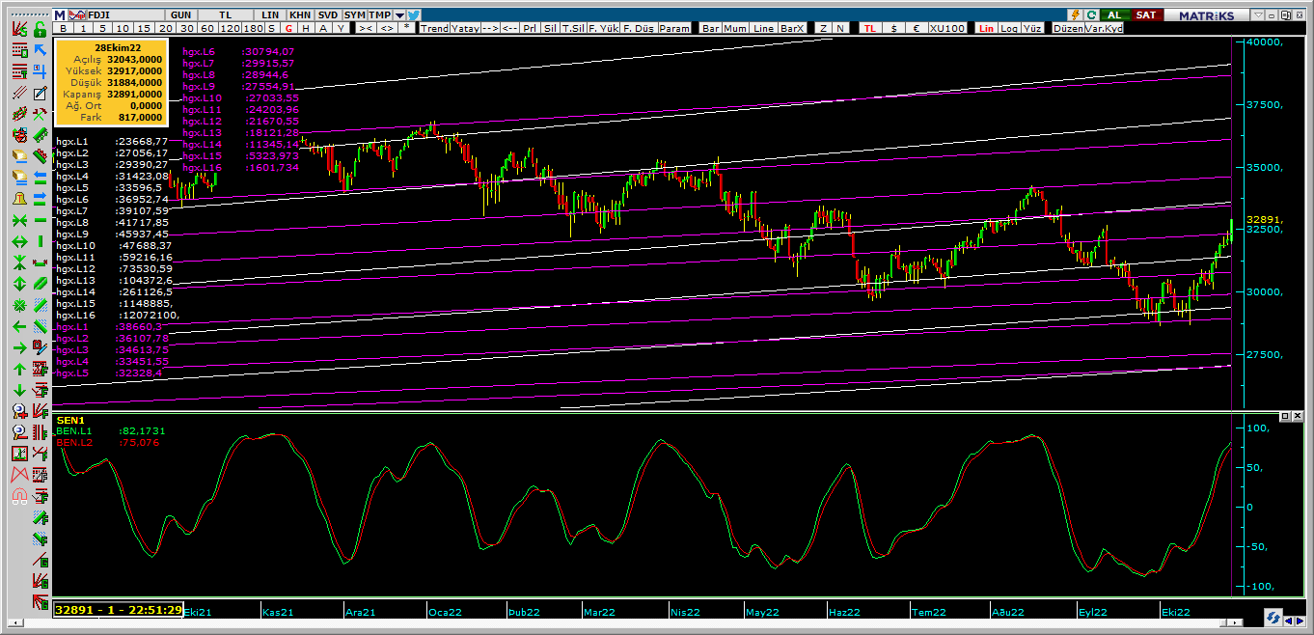Screen dimensions: 1314x635
Task: Select the G daily period
Action: point(288,28)
